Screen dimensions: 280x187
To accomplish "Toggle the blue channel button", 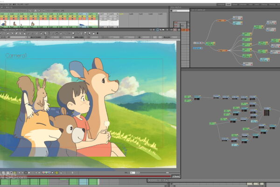I will click(49, 173).
